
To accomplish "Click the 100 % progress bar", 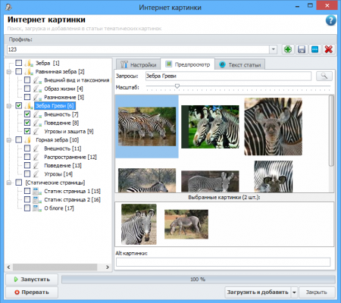I will tap(199, 280).
